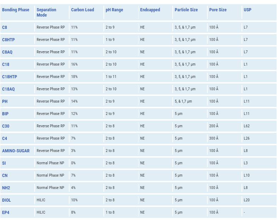Image resolution: width=279 pixels, height=220 pixels.
Task: Select the PH bonding phase link
Action: [x=5, y=102]
